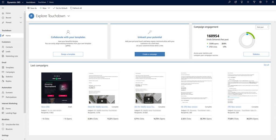
Task: Click the See all campaigns link
Action: (x=266, y=65)
